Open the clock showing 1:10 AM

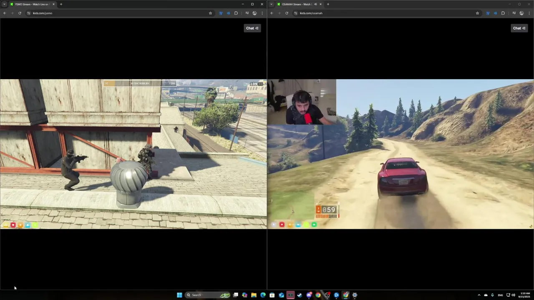click(525, 295)
